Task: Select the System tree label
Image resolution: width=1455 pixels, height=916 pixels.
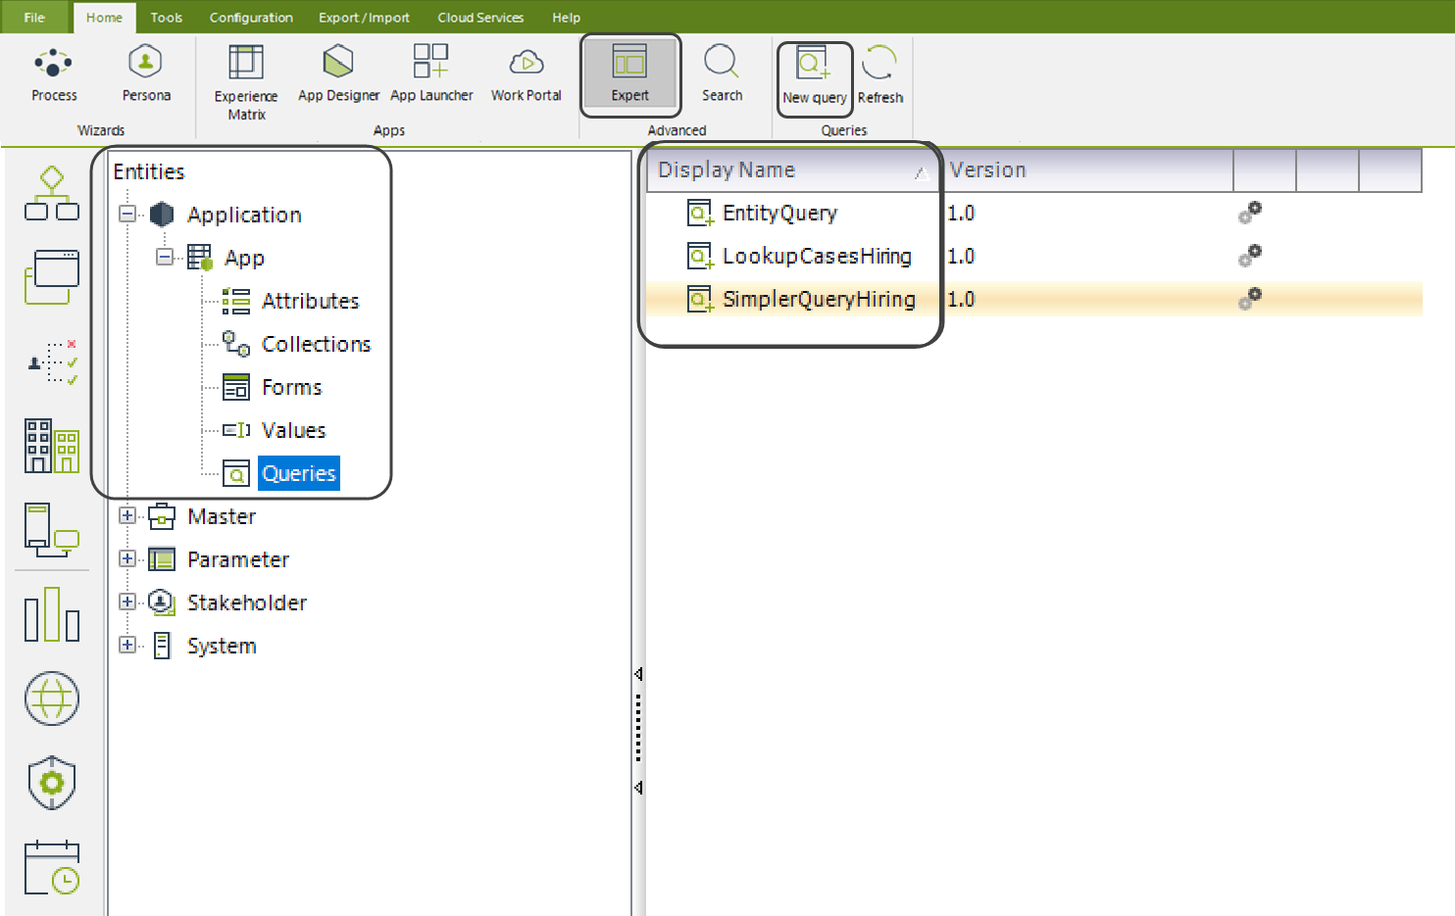Action: pos(222,646)
